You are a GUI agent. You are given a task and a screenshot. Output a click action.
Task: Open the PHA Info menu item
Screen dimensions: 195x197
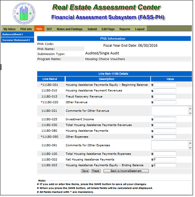click(26, 29)
